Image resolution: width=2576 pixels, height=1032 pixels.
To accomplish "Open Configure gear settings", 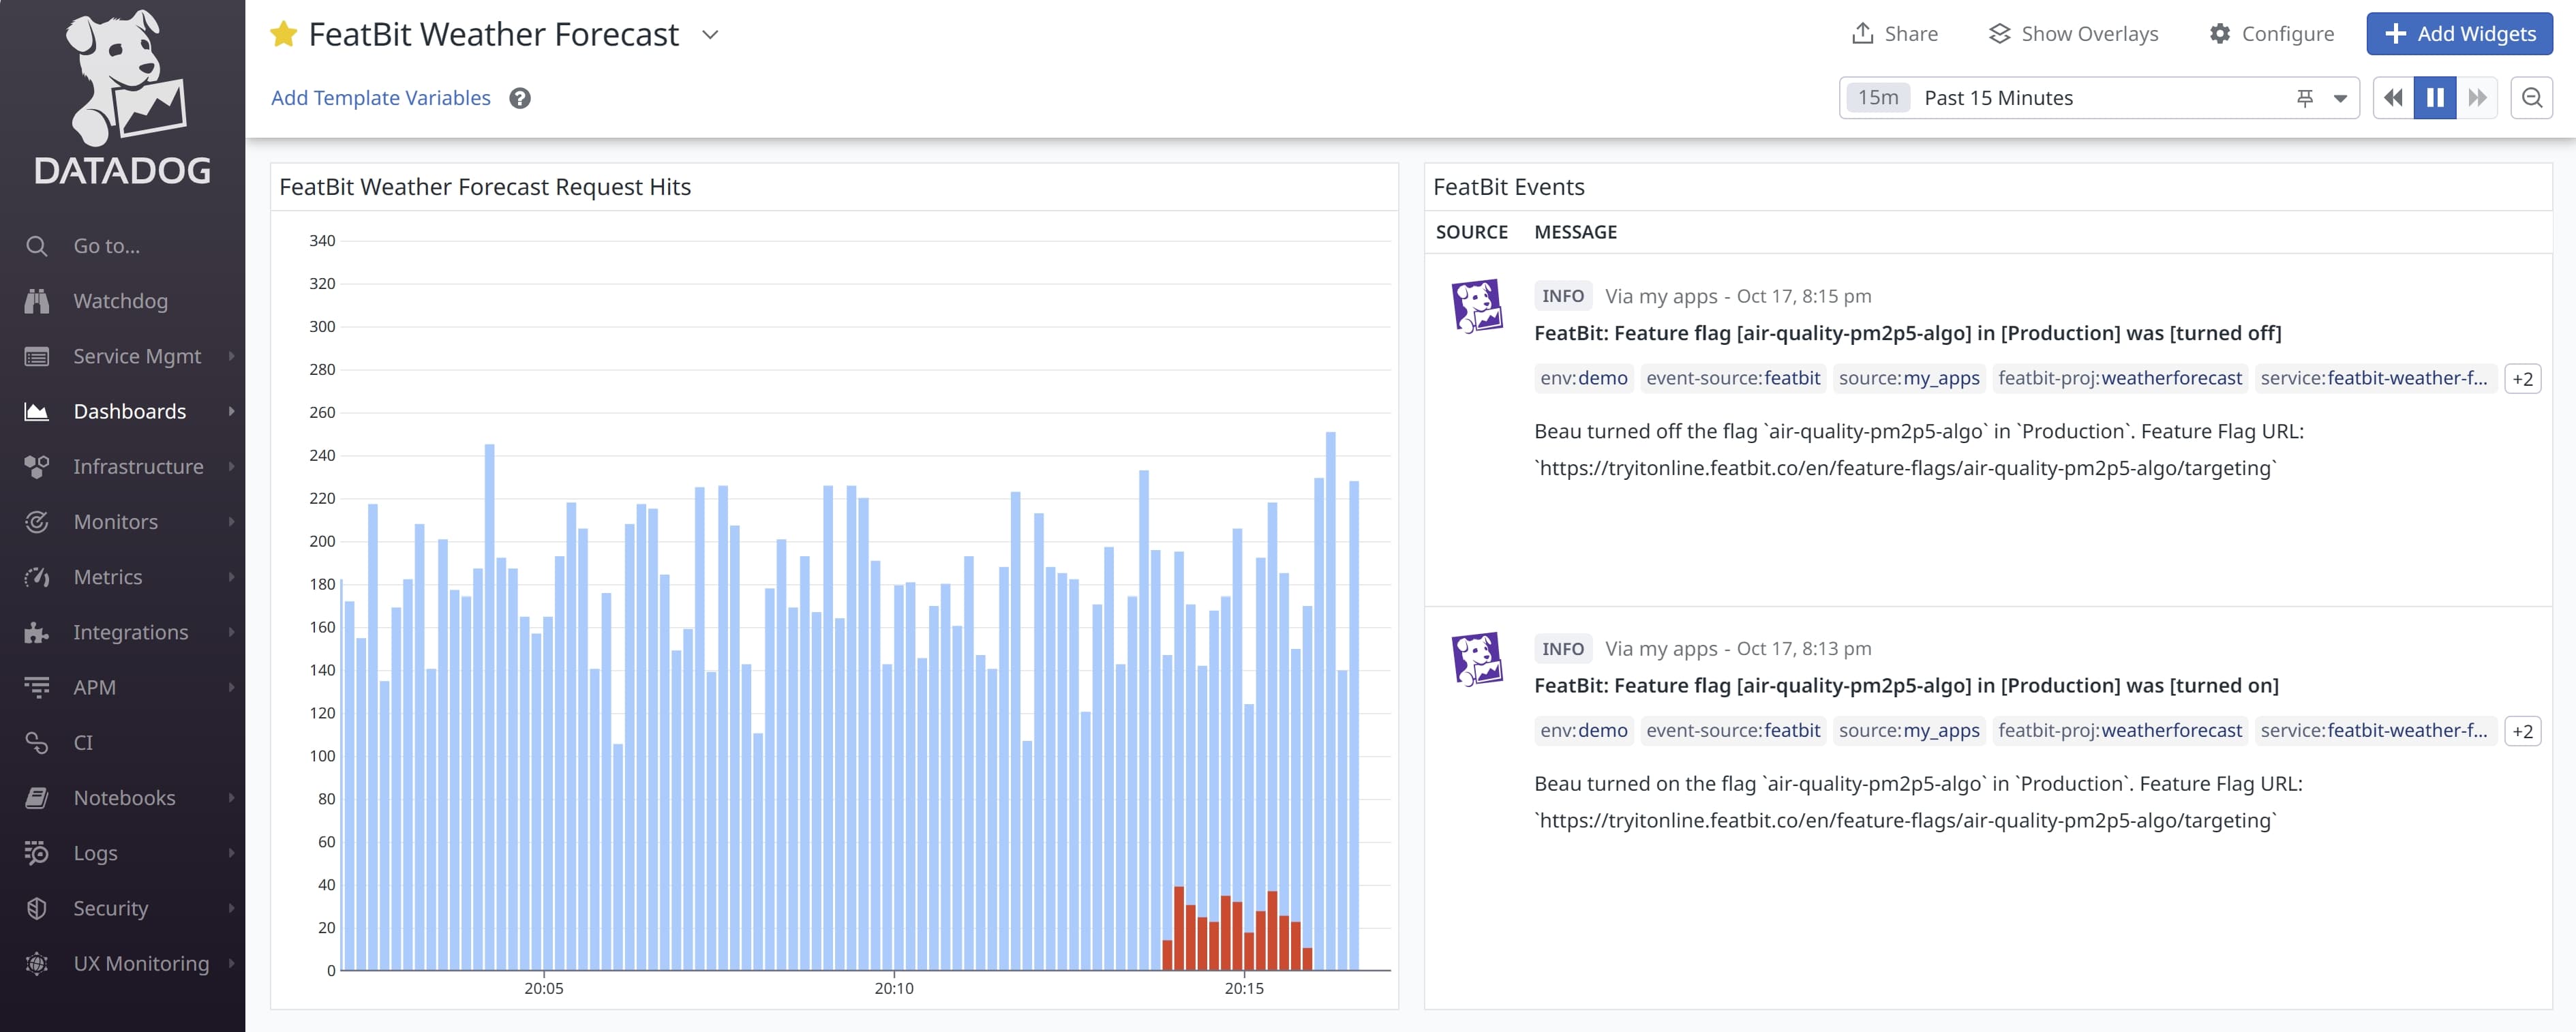I will tap(2271, 34).
